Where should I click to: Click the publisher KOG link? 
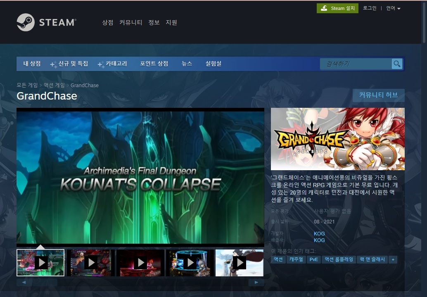coord(319,240)
